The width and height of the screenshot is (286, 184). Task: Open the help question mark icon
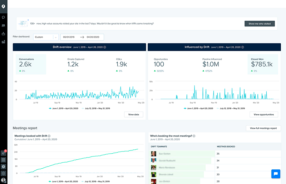[3, 166]
